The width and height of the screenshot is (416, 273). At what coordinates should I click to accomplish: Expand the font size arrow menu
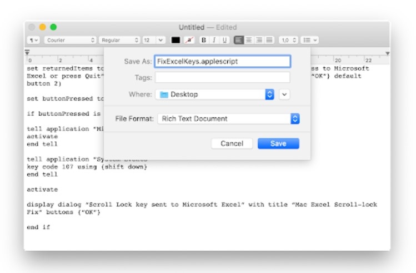[x=161, y=40]
